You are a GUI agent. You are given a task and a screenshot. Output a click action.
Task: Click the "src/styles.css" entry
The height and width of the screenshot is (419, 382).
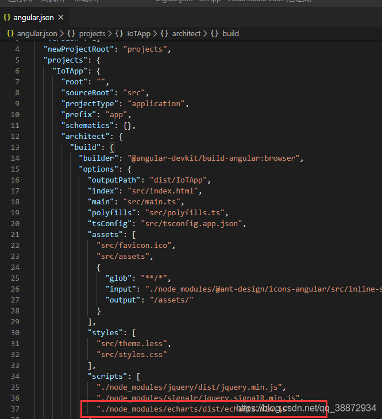tap(132, 355)
